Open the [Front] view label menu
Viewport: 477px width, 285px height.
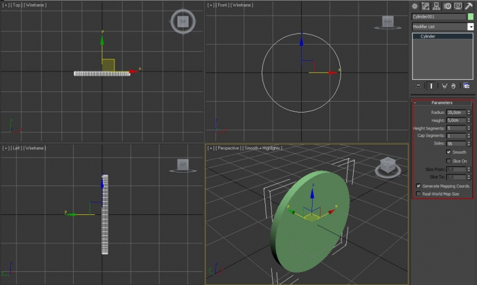coord(222,5)
